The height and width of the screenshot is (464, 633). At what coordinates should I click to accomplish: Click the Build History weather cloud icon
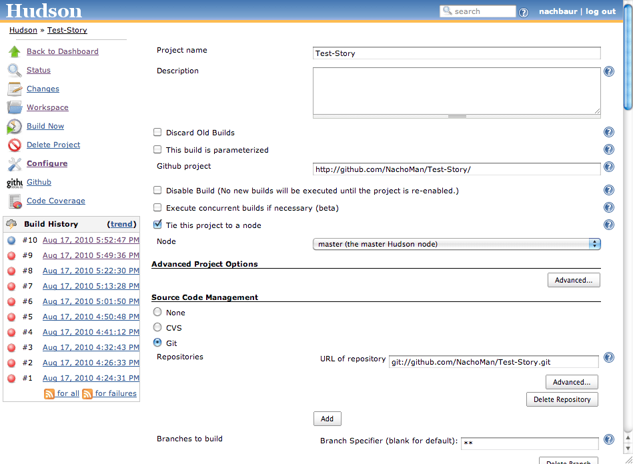(12, 224)
